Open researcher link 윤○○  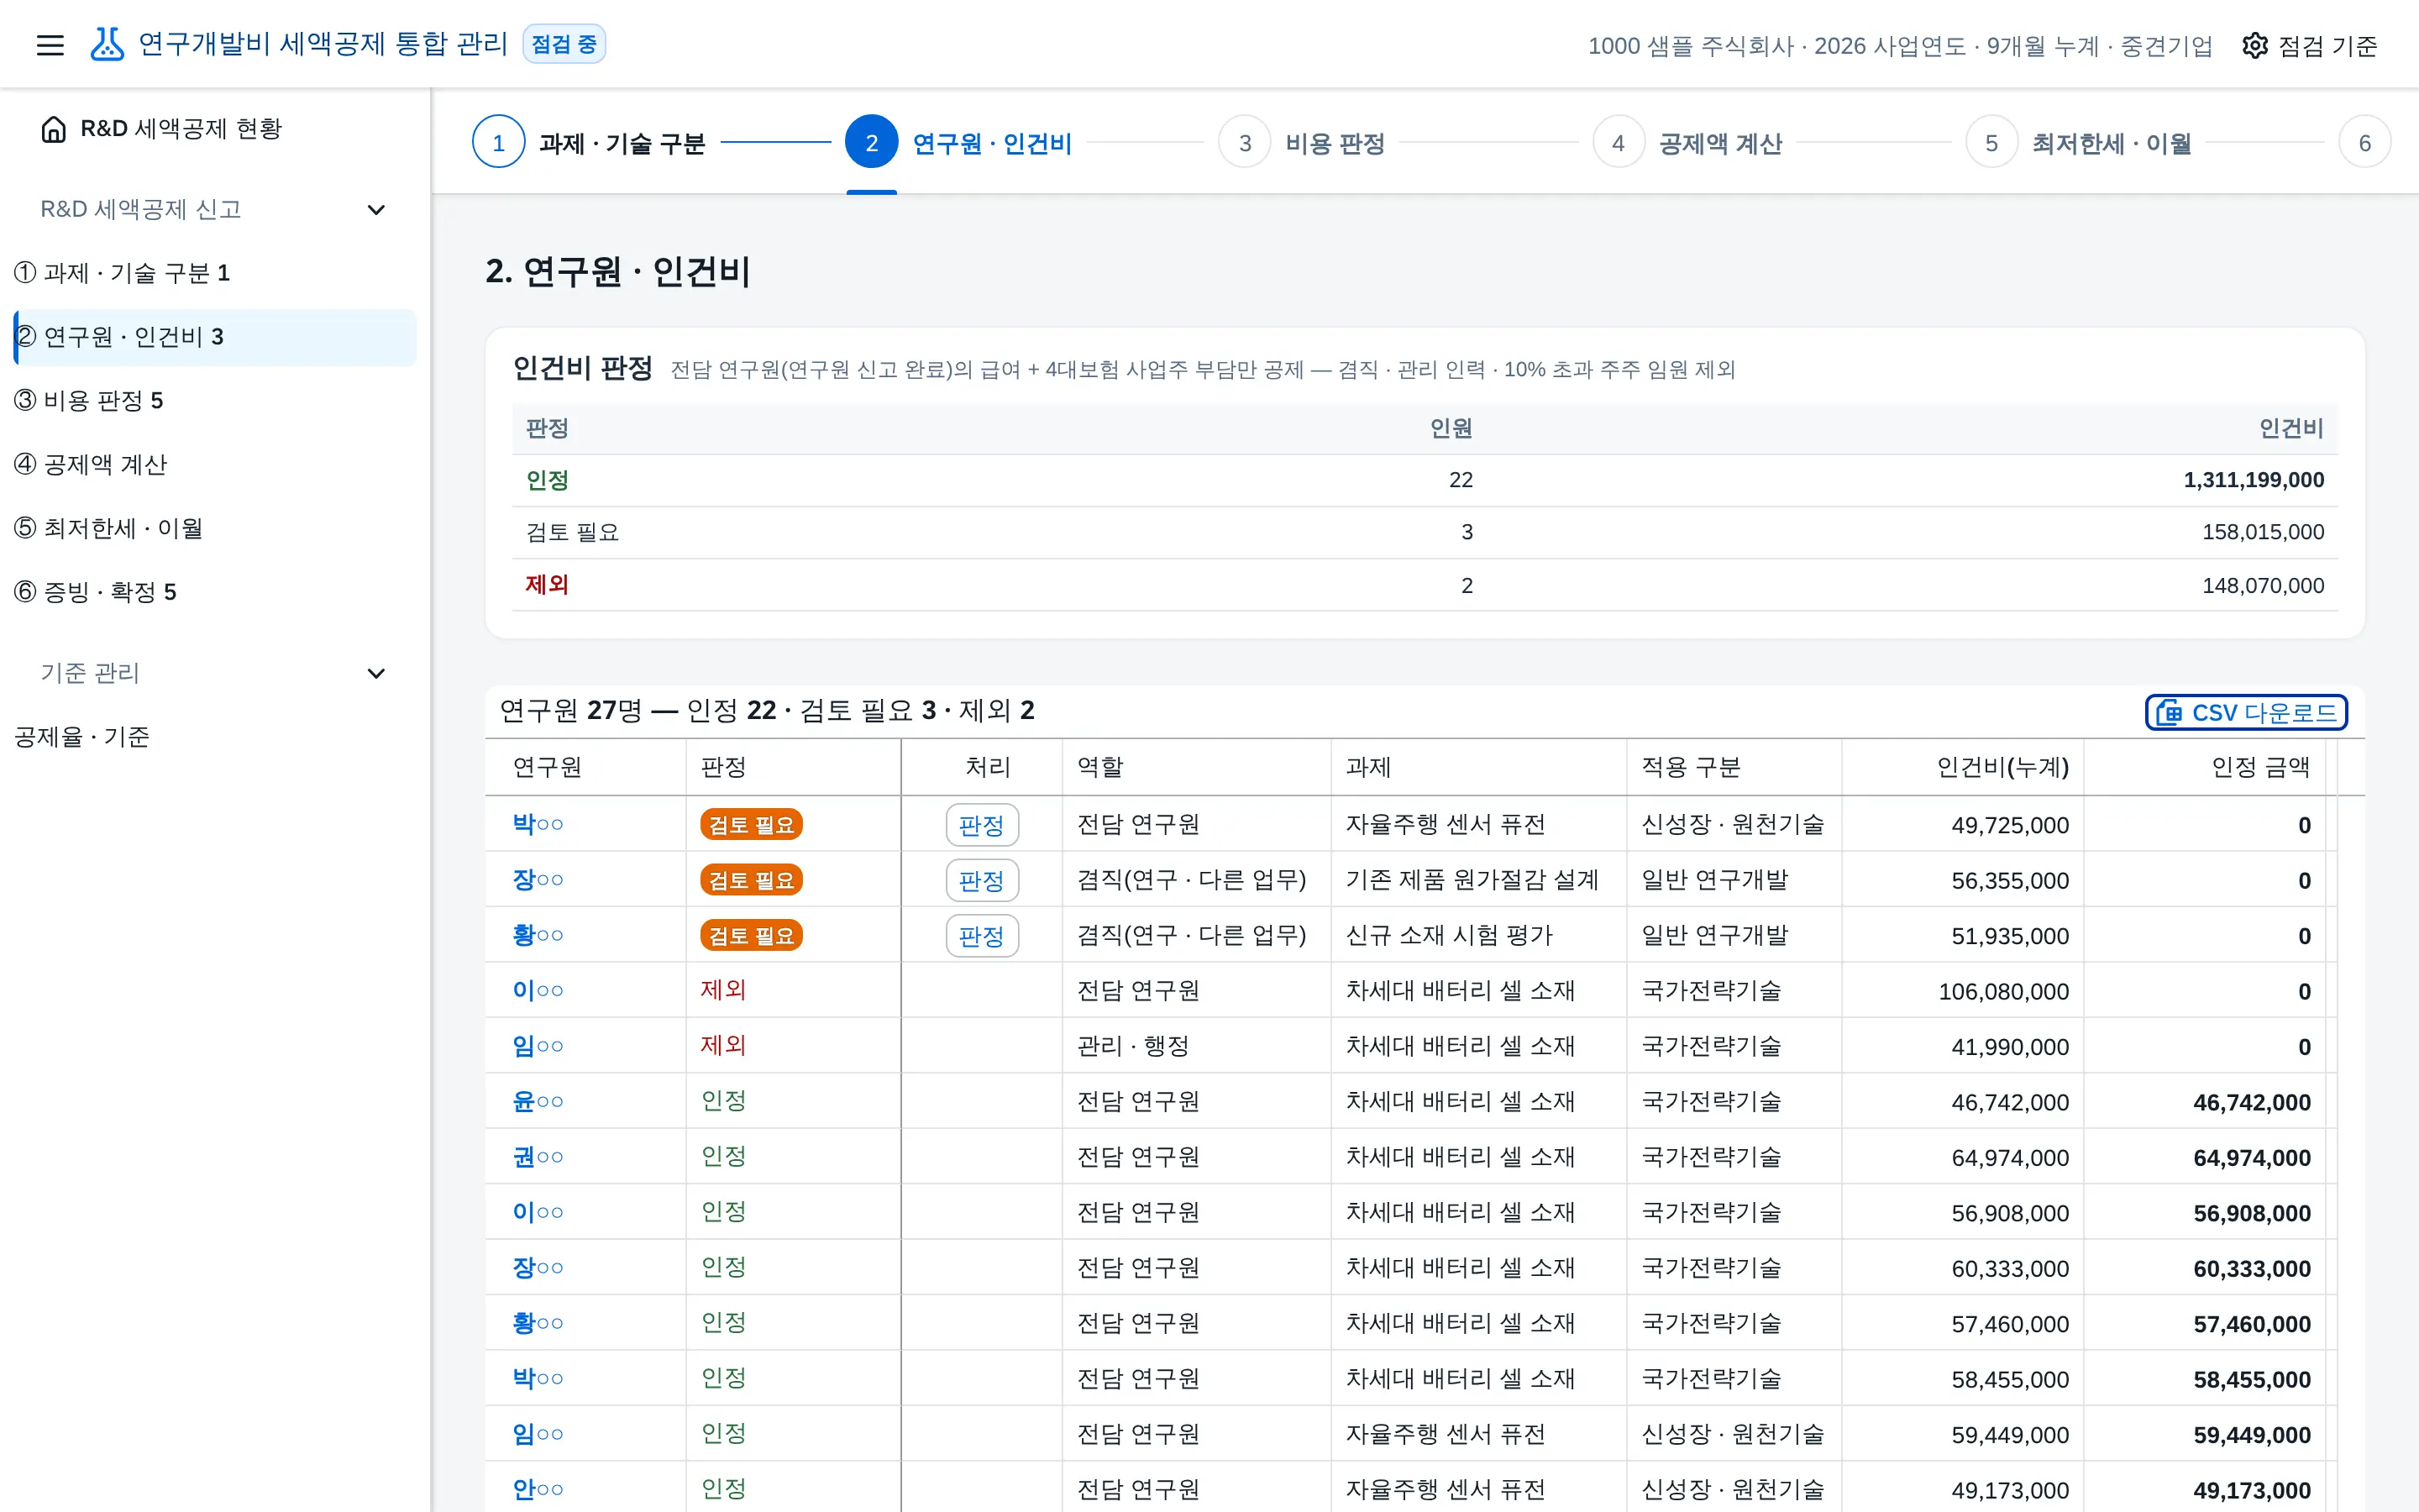point(538,1101)
